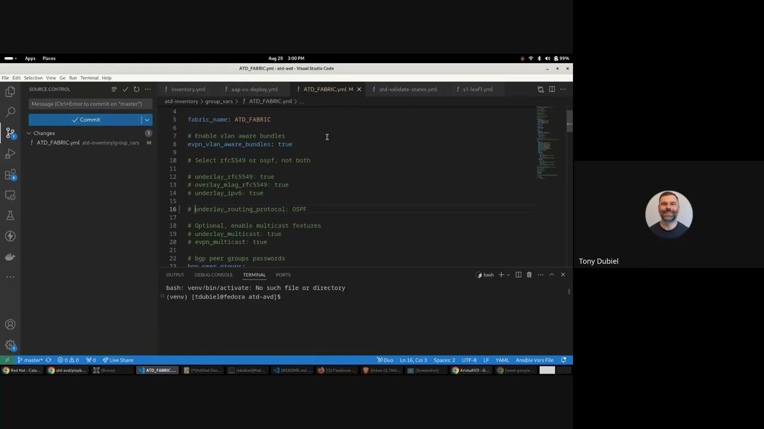
Task: Click the master branch in status bar
Action: click(30, 360)
